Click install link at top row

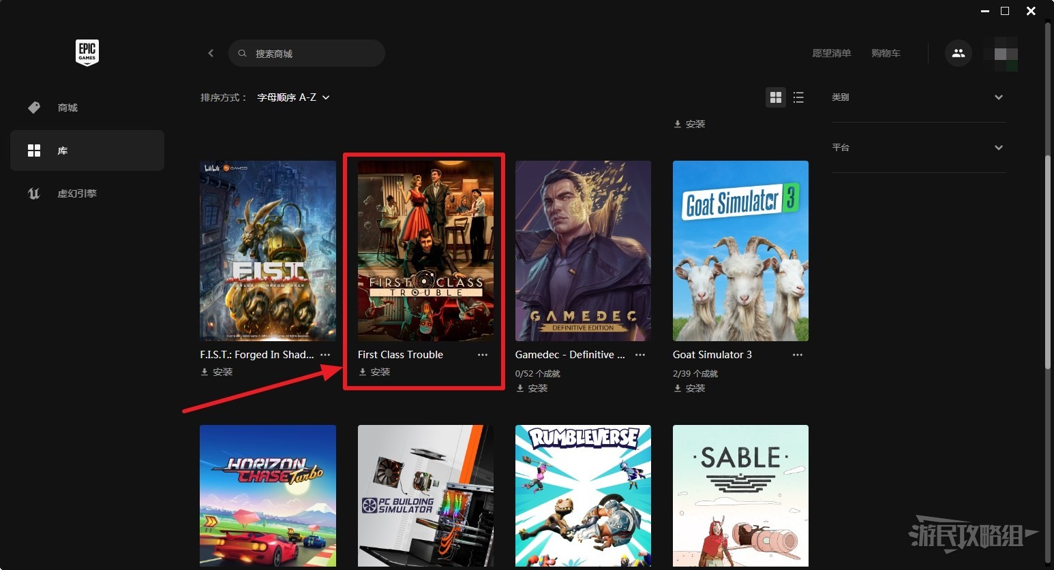[689, 124]
